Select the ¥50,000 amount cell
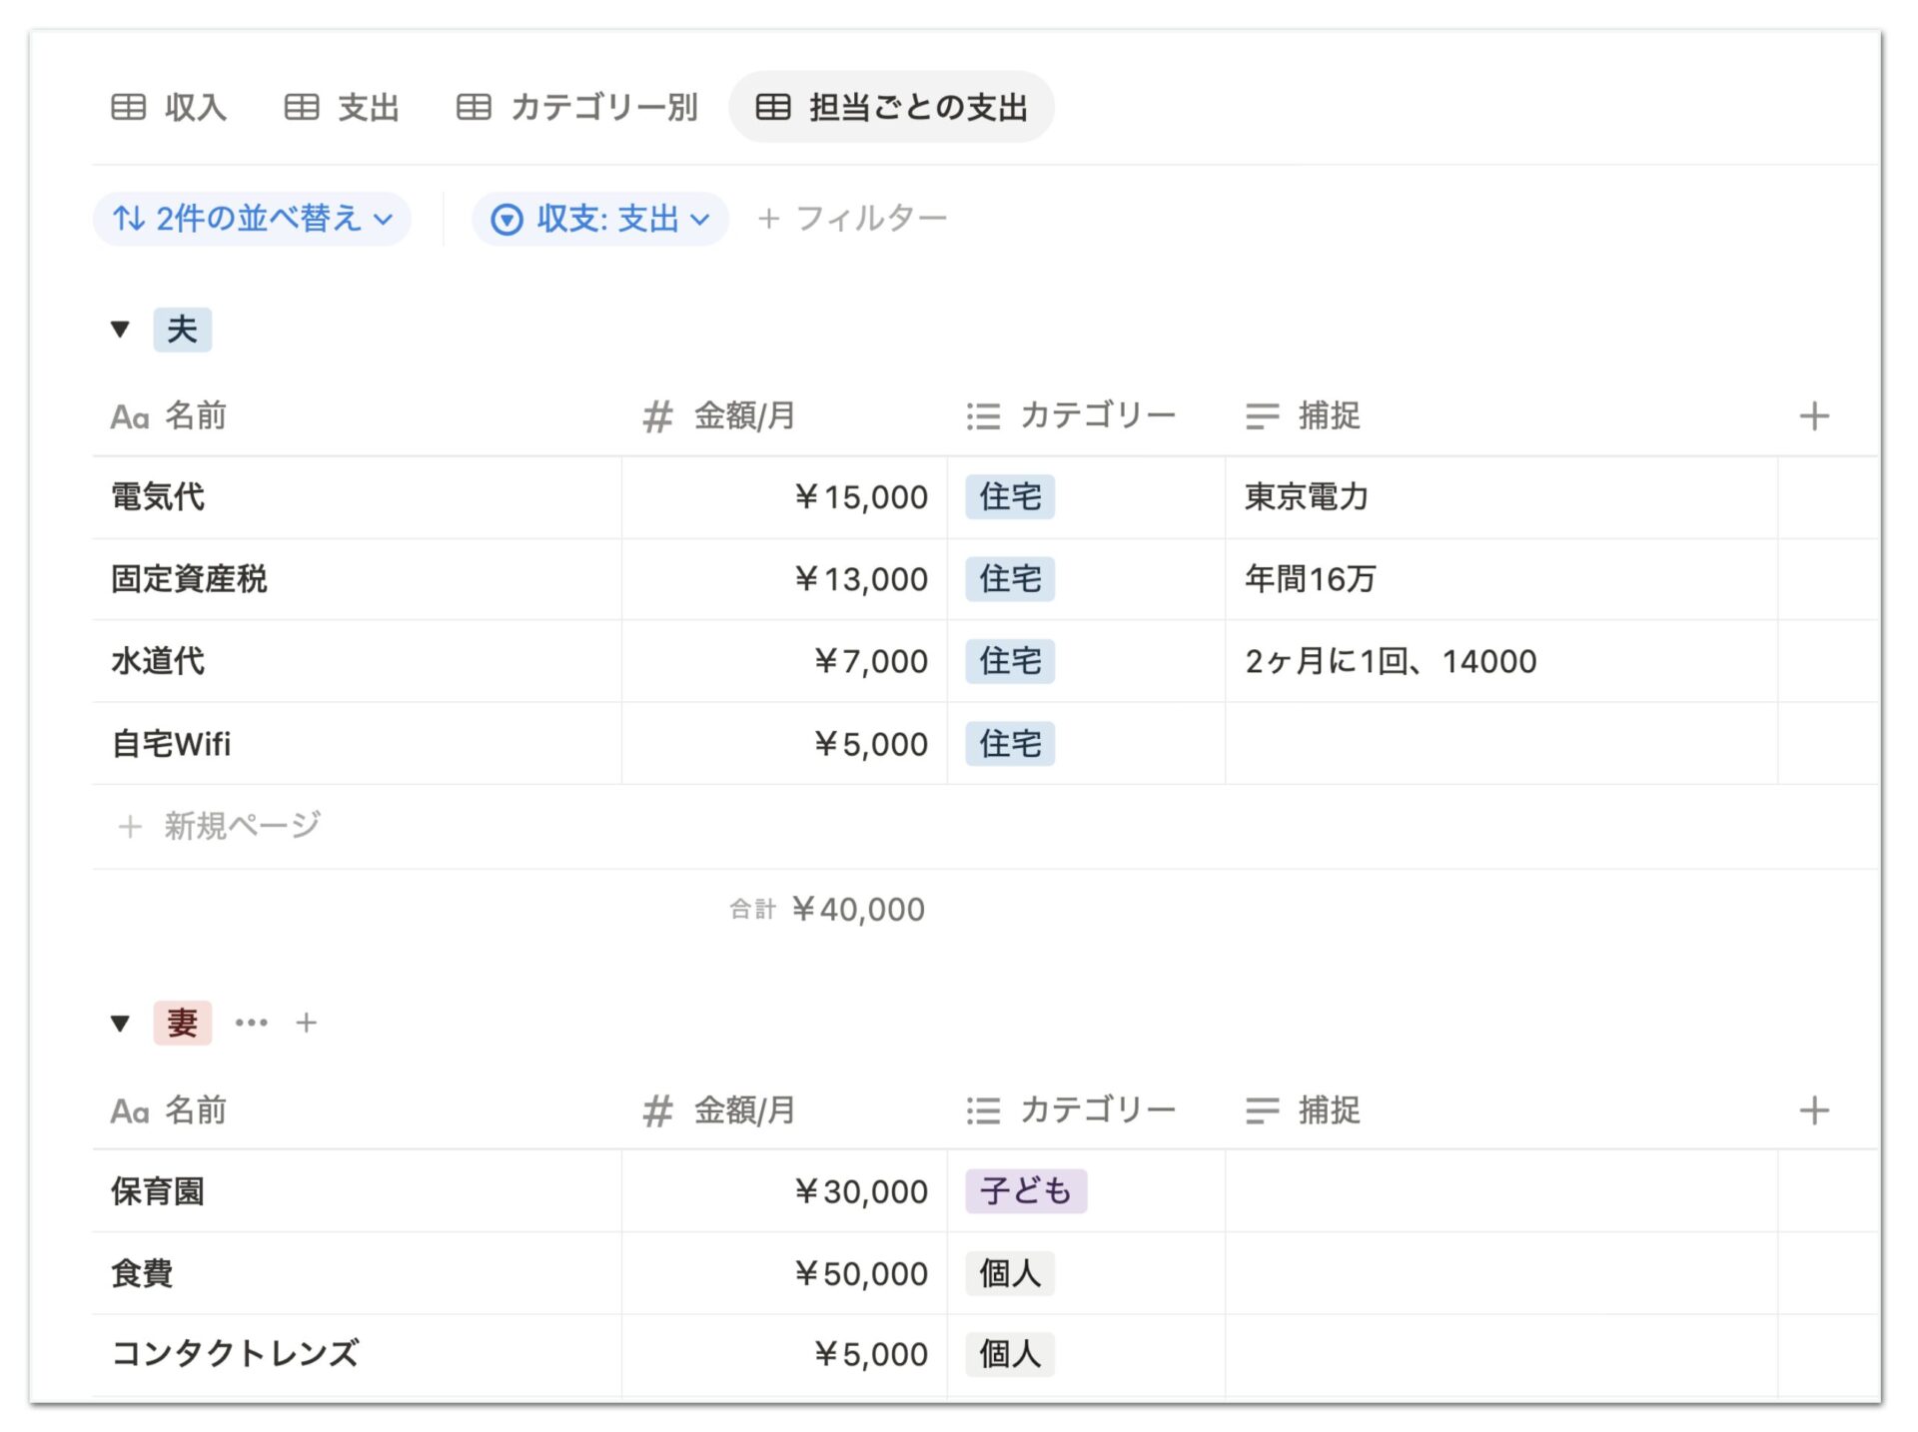 click(784, 1273)
